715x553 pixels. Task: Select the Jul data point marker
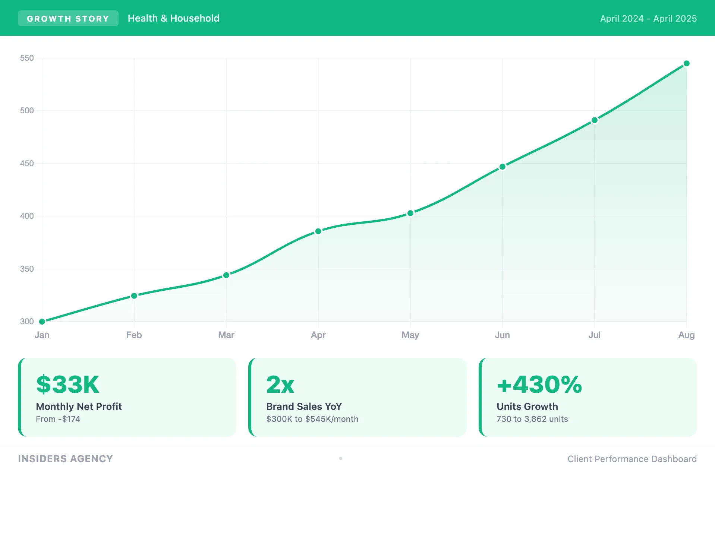point(595,120)
